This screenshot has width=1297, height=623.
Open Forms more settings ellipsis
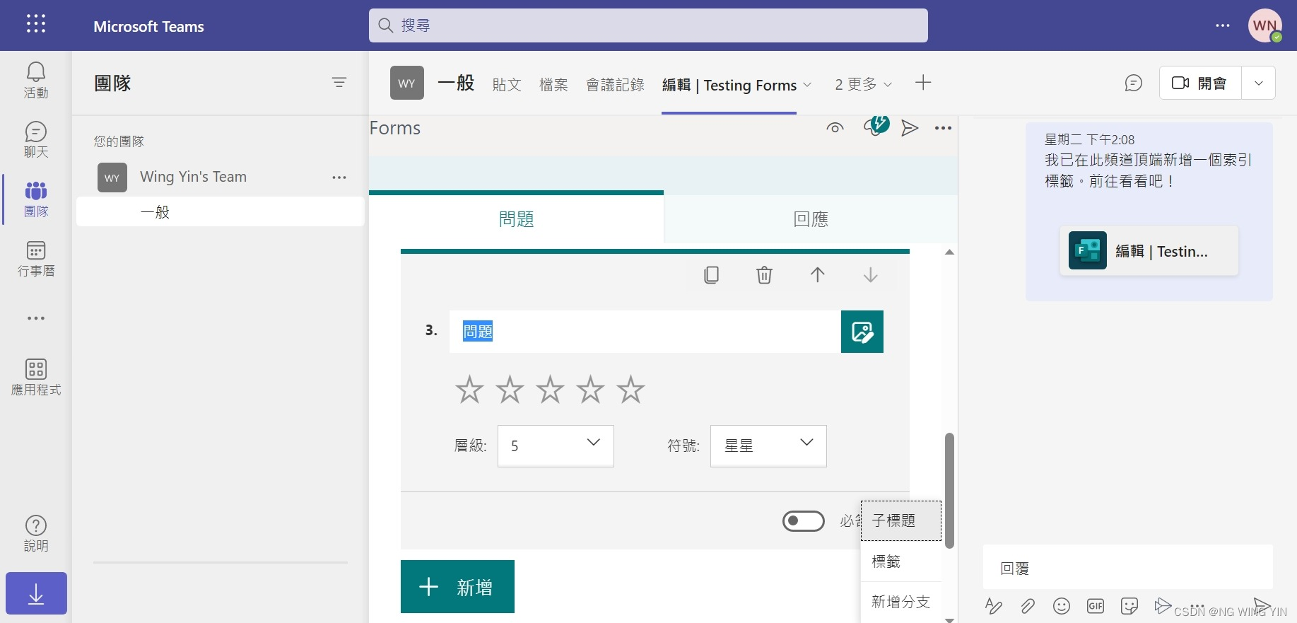coord(943,128)
